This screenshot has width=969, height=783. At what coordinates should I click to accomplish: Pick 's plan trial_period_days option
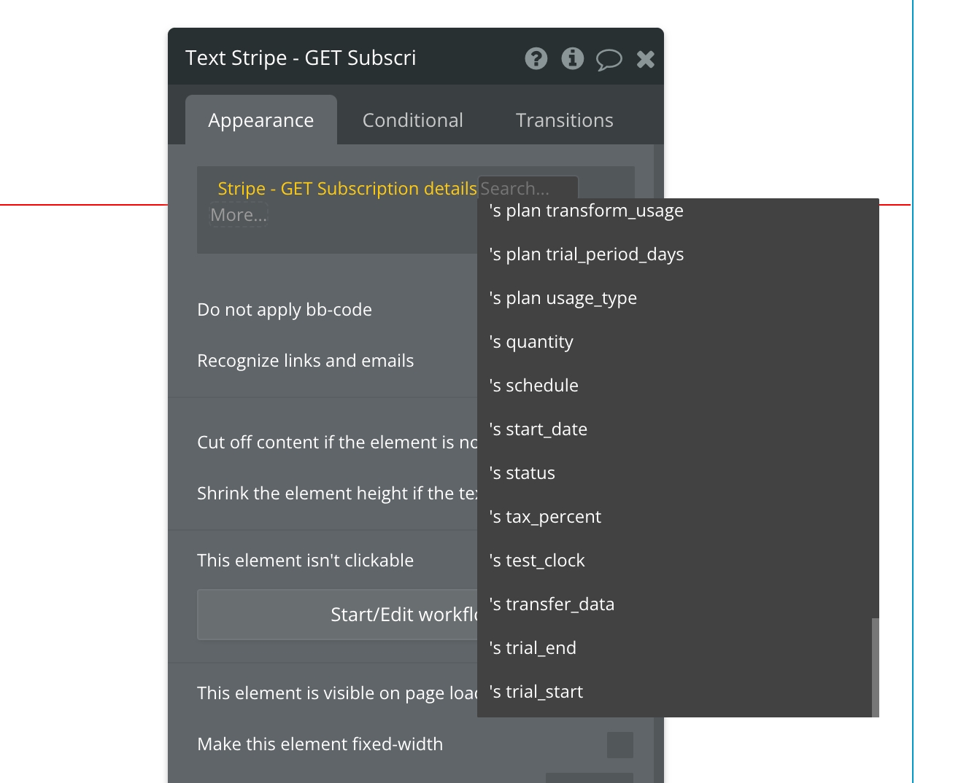tap(587, 254)
